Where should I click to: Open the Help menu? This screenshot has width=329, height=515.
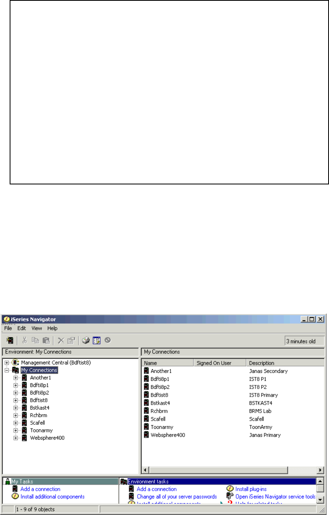tap(52, 328)
